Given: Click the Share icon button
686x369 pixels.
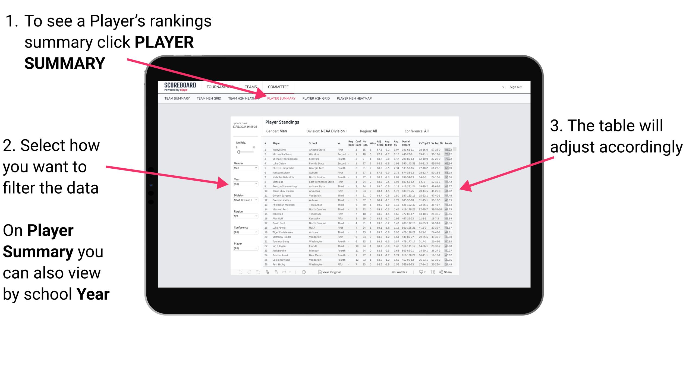Looking at the screenshot, I should coord(446,272).
